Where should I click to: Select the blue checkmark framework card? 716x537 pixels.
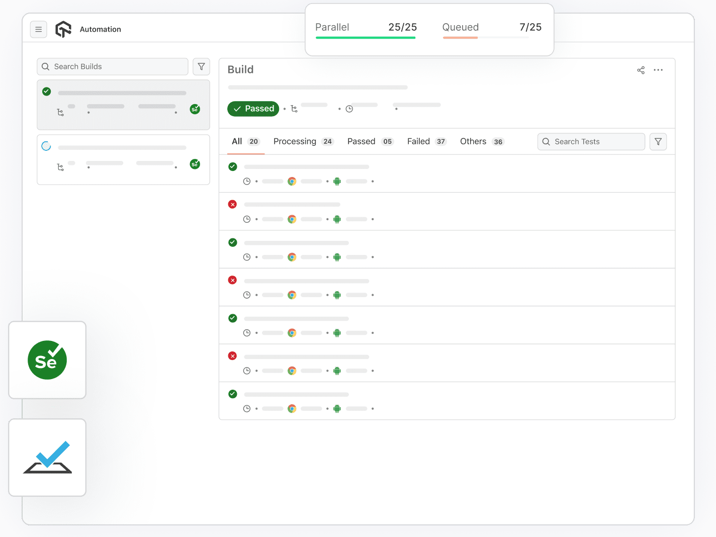(47, 458)
